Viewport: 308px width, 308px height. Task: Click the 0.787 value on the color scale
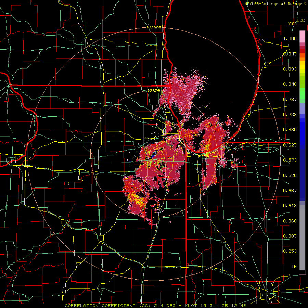click(290, 99)
